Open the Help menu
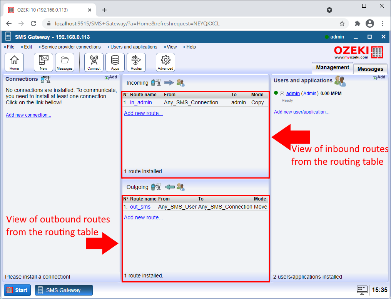 [191, 47]
